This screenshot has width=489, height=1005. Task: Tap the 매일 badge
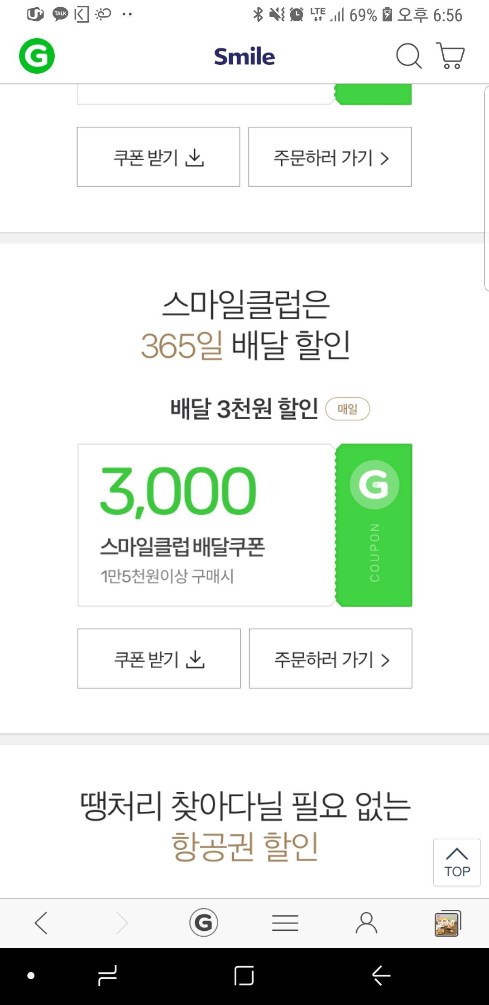pyautogui.click(x=348, y=409)
